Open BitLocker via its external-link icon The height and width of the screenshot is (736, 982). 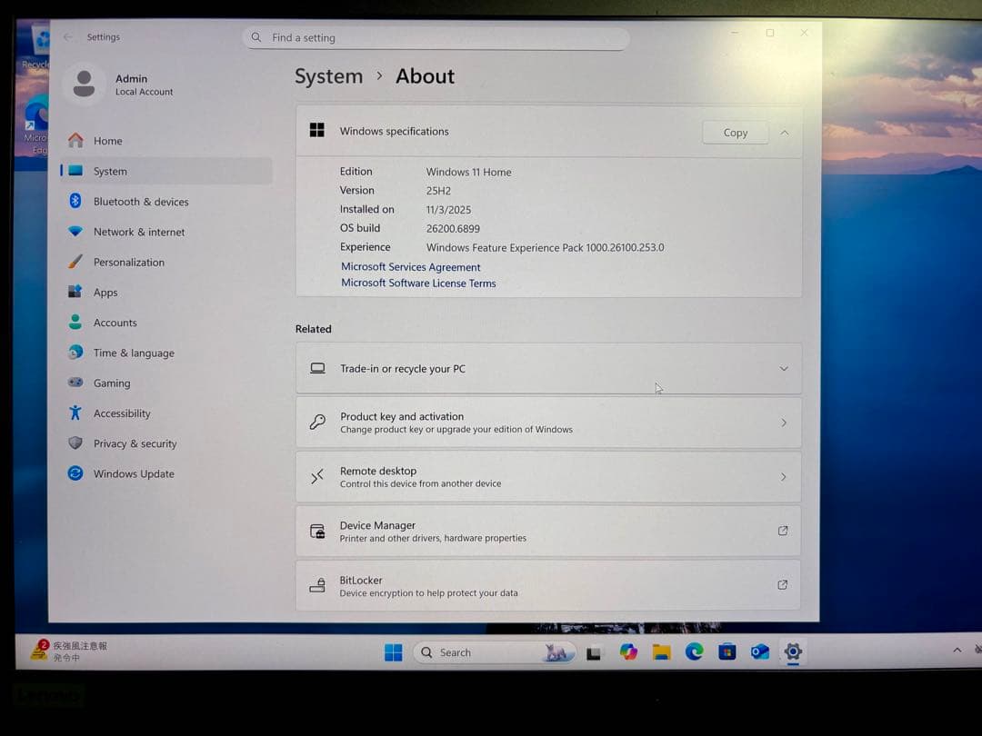click(782, 585)
